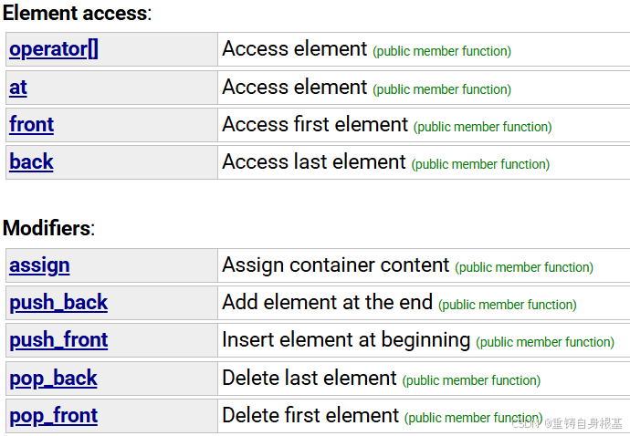Open the assign modifier link

click(39, 265)
